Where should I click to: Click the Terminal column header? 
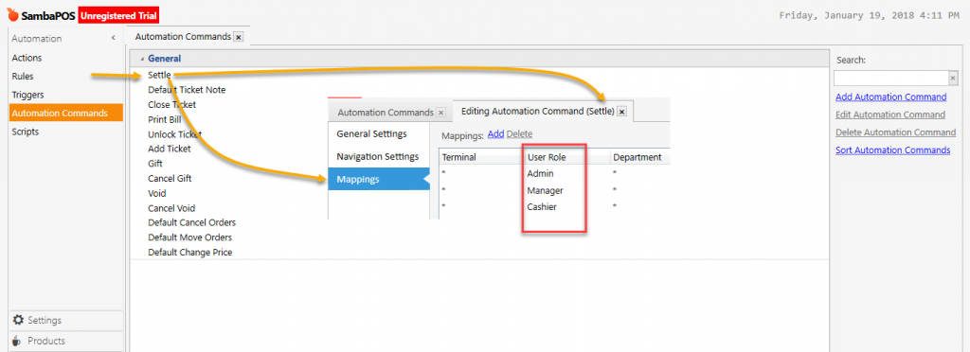point(459,157)
